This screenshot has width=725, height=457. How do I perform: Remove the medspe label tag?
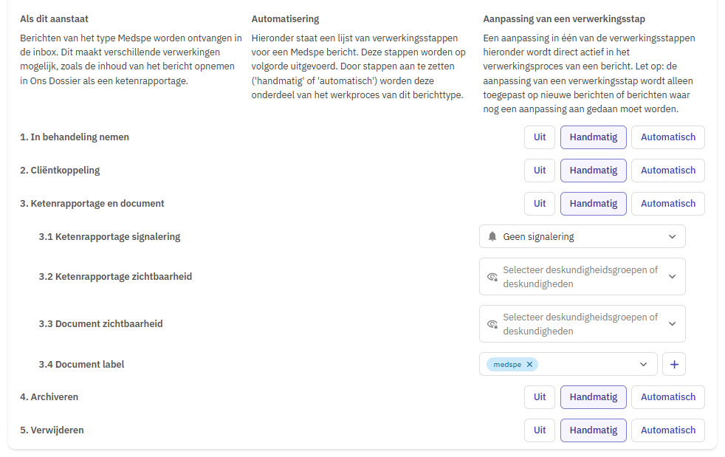coord(529,365)
